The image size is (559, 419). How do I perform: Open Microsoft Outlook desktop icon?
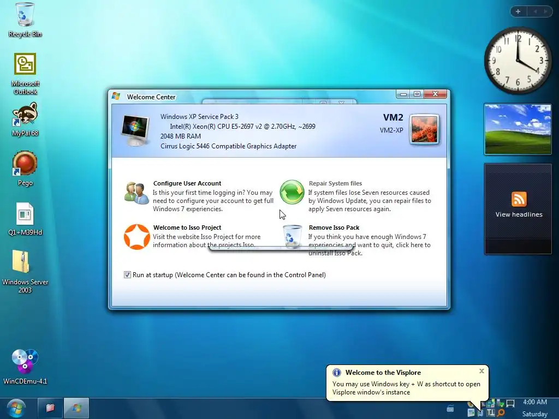(25, 74)
